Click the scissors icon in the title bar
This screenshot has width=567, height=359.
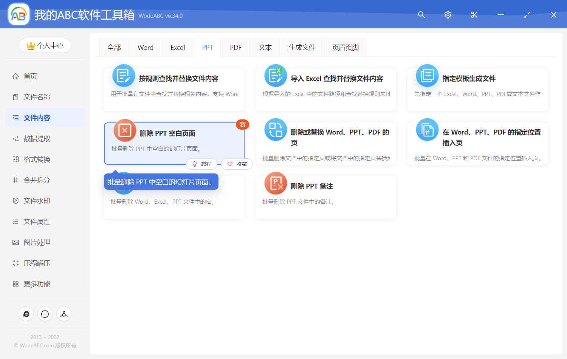click(x=474, y=15)
